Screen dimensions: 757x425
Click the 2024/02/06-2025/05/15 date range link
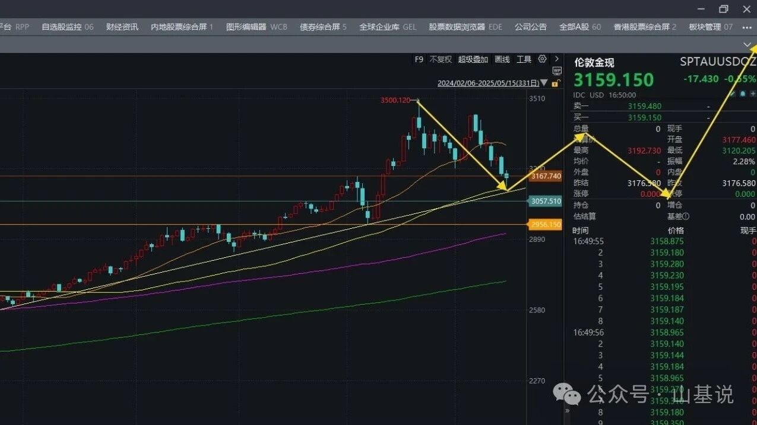[488, 83]
